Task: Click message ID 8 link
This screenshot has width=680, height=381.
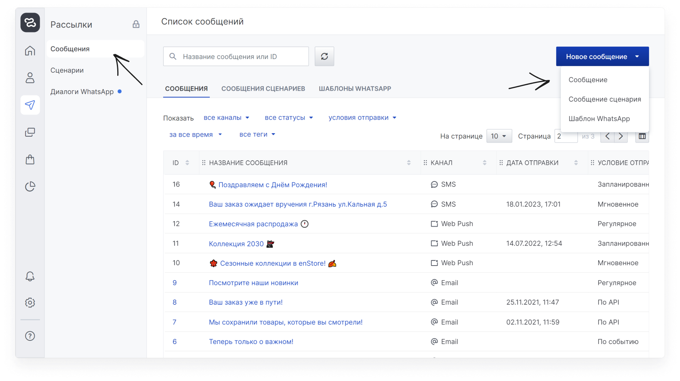Action: click(175, 302)
